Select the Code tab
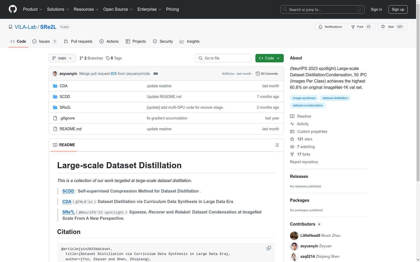Viewport: 420px width, 262px height. [x=18, y=41]
